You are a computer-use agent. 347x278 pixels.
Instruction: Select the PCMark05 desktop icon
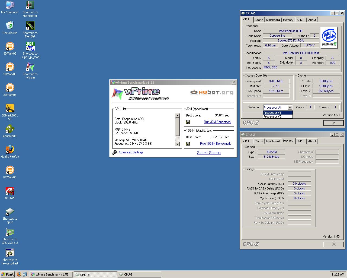coord(10,172)
